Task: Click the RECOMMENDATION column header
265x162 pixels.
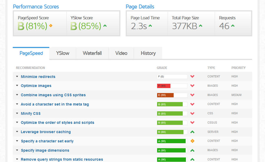Action: tap(30, 68)
